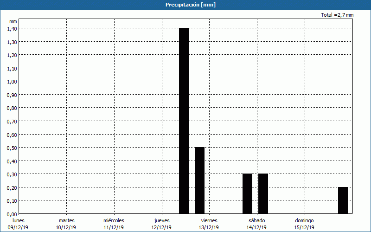This screenshot has height=232, width=371.
Task: Click the 0,70 y-axis value
Action: 12,122
